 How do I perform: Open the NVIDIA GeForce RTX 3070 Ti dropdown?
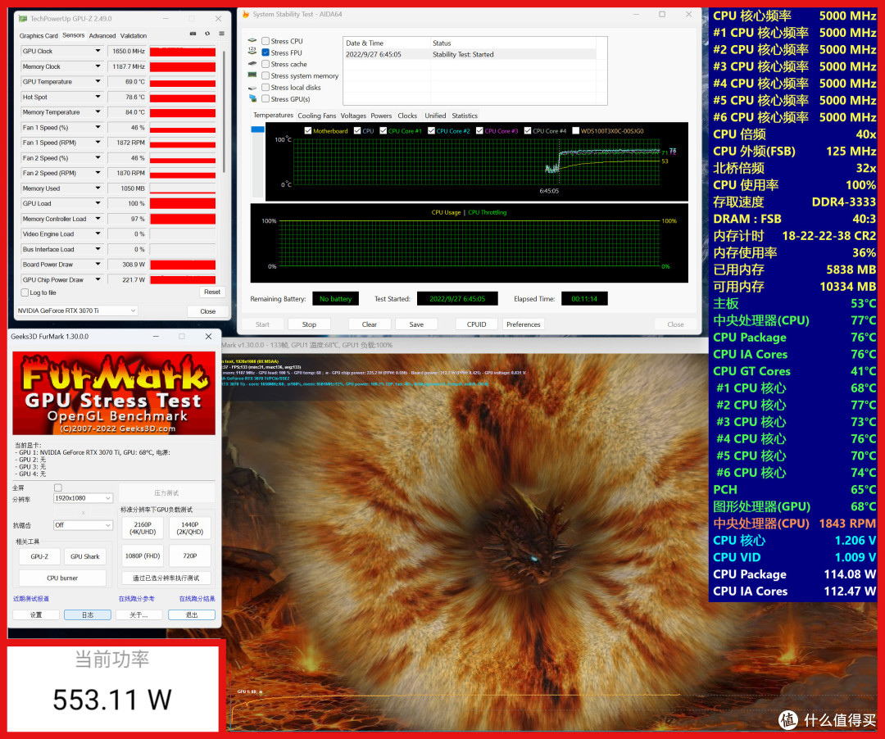coord(77,311)
